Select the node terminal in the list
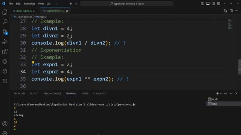This screenshot has height=135, width=241. 223,99
